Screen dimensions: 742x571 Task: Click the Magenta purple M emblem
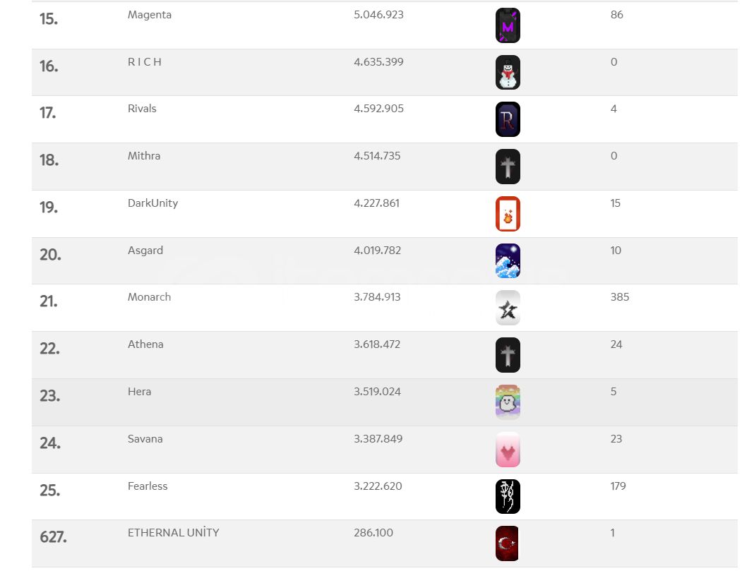[x=508, y=25]
